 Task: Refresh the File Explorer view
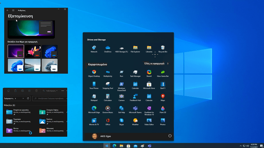click(x=28, y=98)
